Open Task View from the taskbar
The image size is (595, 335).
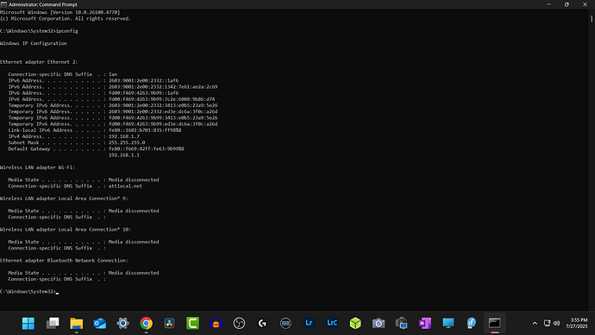[53, 323]
